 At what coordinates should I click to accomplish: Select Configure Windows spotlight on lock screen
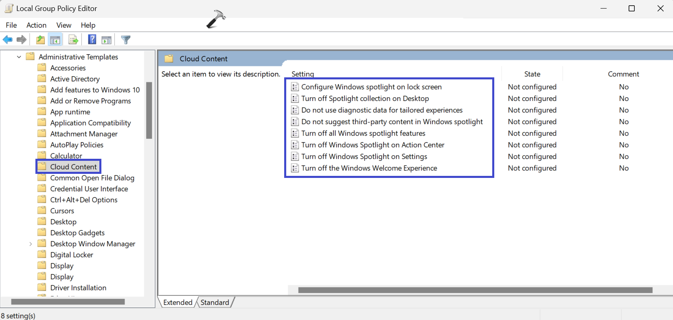coord(371,87)
